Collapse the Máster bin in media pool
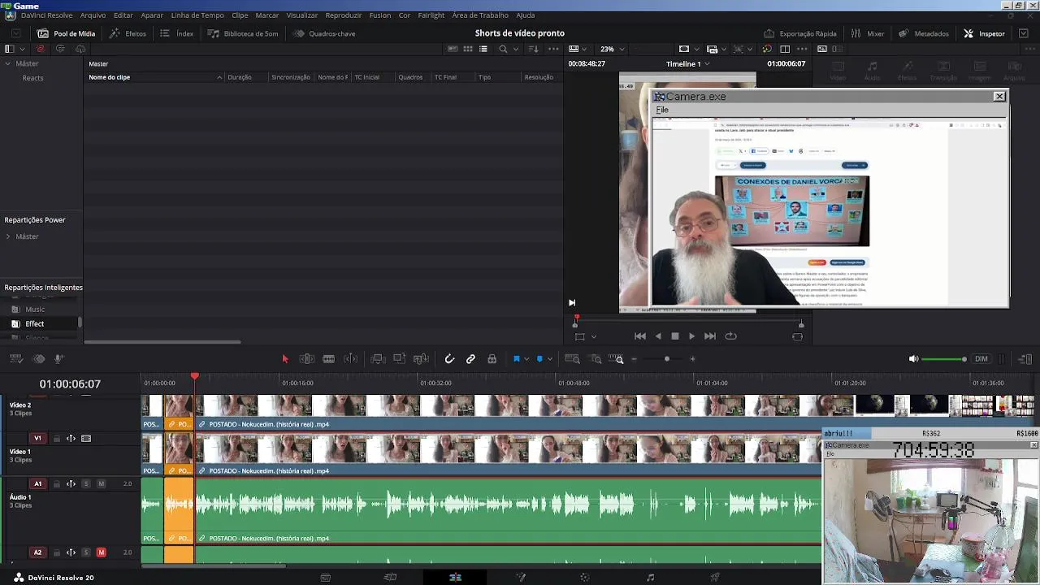The width and height of the screenshot is (1040, 585). [8, 63]
